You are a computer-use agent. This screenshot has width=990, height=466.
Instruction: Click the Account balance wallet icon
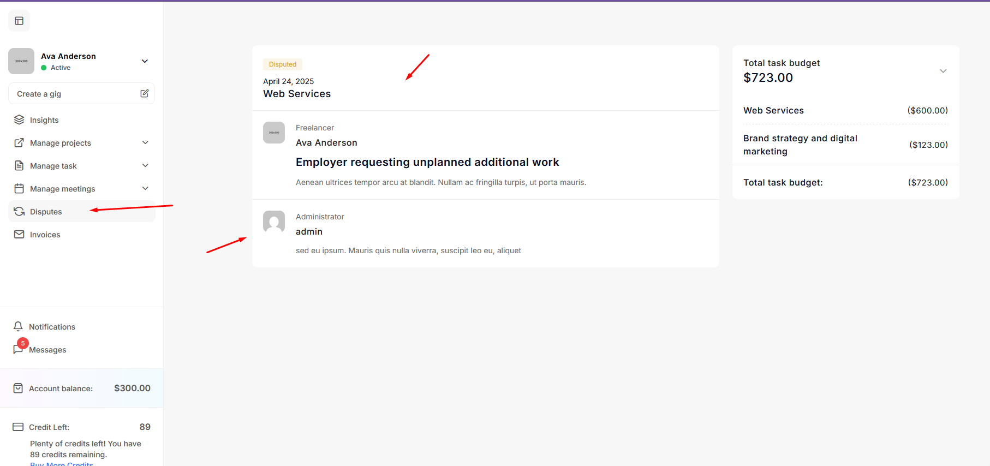[18, 388]
